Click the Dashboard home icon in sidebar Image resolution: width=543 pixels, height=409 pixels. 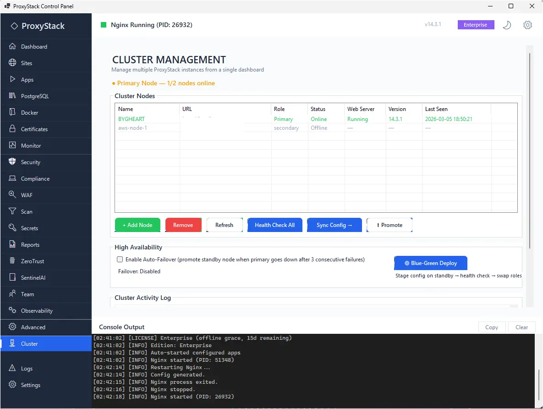point(12,46)
